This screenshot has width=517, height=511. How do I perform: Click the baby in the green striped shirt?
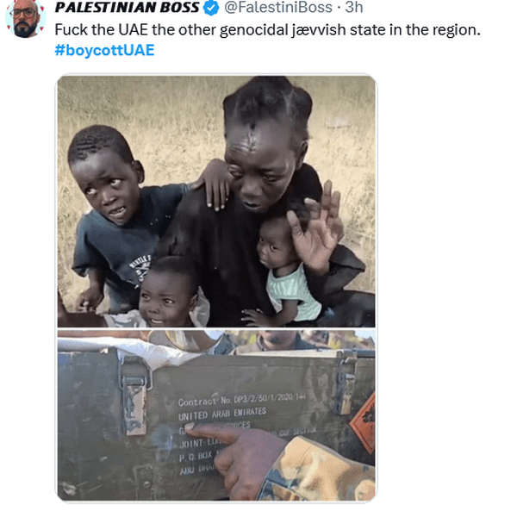286,269
